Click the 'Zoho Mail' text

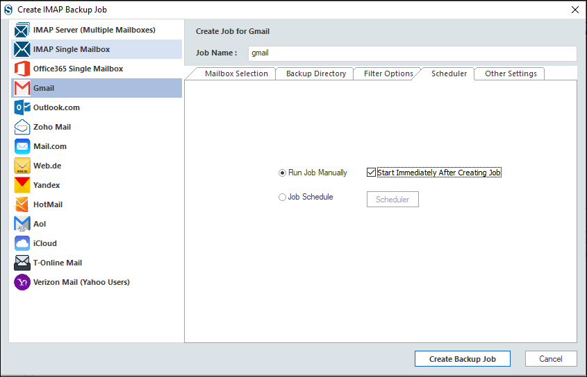(52, 127)
